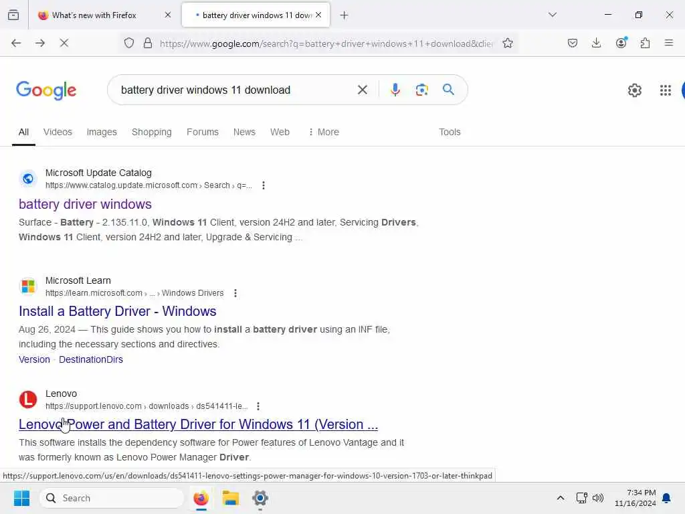Open 'Install a Battery Driver - Windows' link
This screenshot has width=685, height=514.
[x=118, y=311]
